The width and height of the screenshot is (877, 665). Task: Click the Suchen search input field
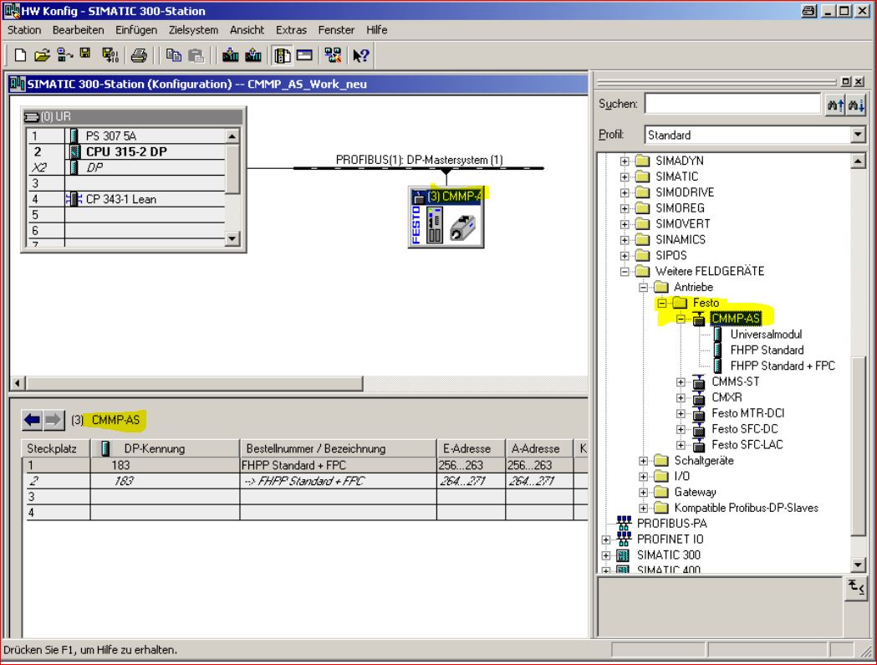point(732,103)
